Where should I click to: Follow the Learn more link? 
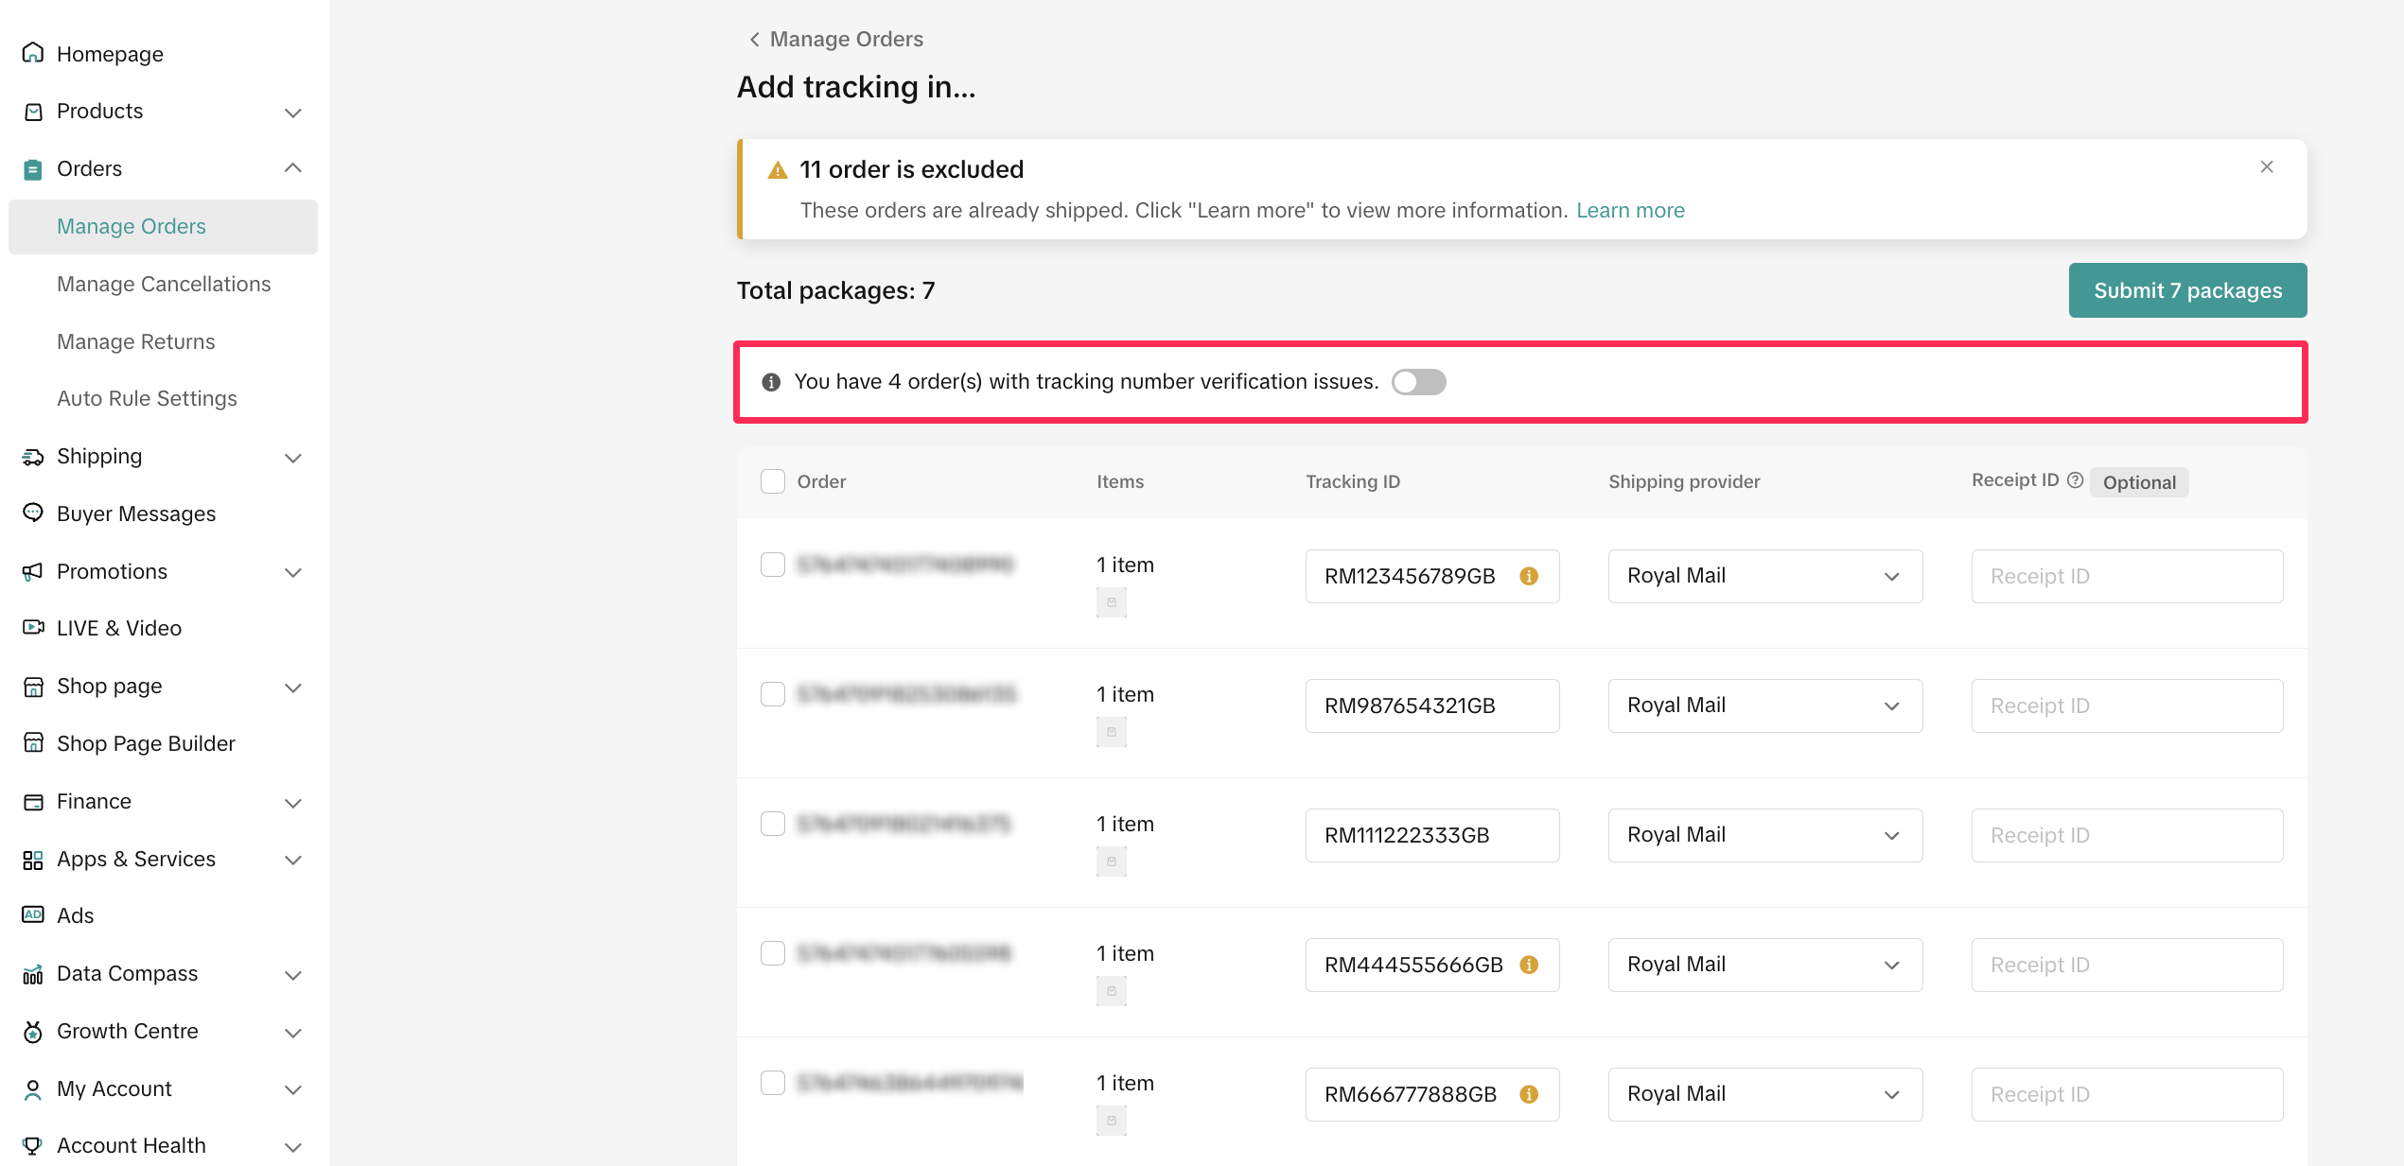[1630, 210]
